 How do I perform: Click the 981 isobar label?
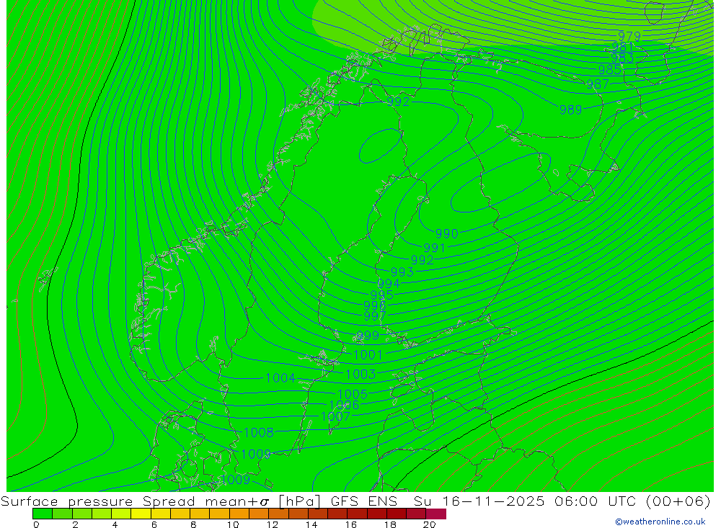pyautogui.click(x=623, y=47)
